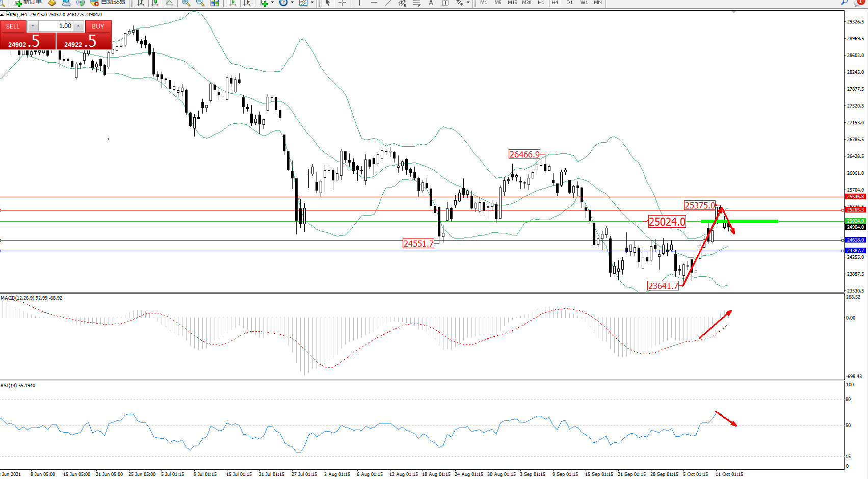Image resolution: width=868 pixels, height=479 pixels.
Task: Click the Zoom In magnifier icon
Action: (x=186, y=3)
